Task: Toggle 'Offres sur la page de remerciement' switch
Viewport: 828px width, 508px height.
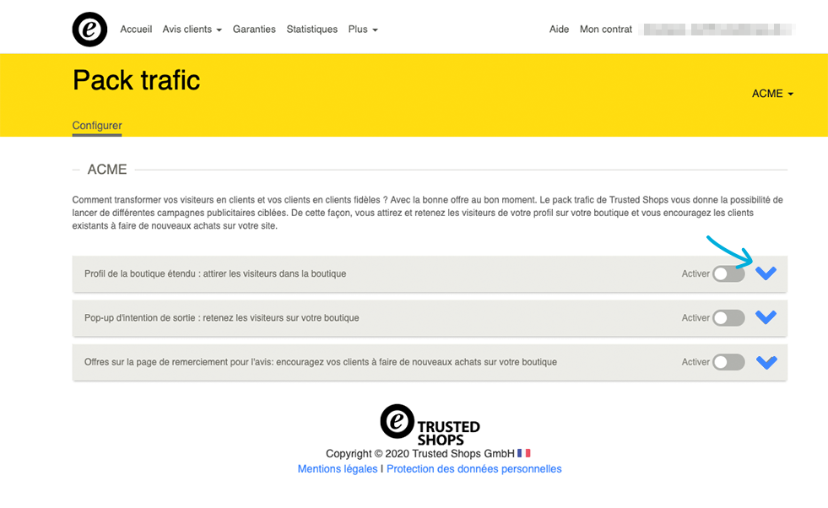Action: 728,362
